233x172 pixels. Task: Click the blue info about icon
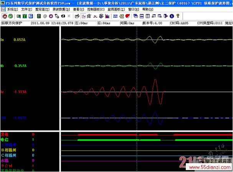172,16
